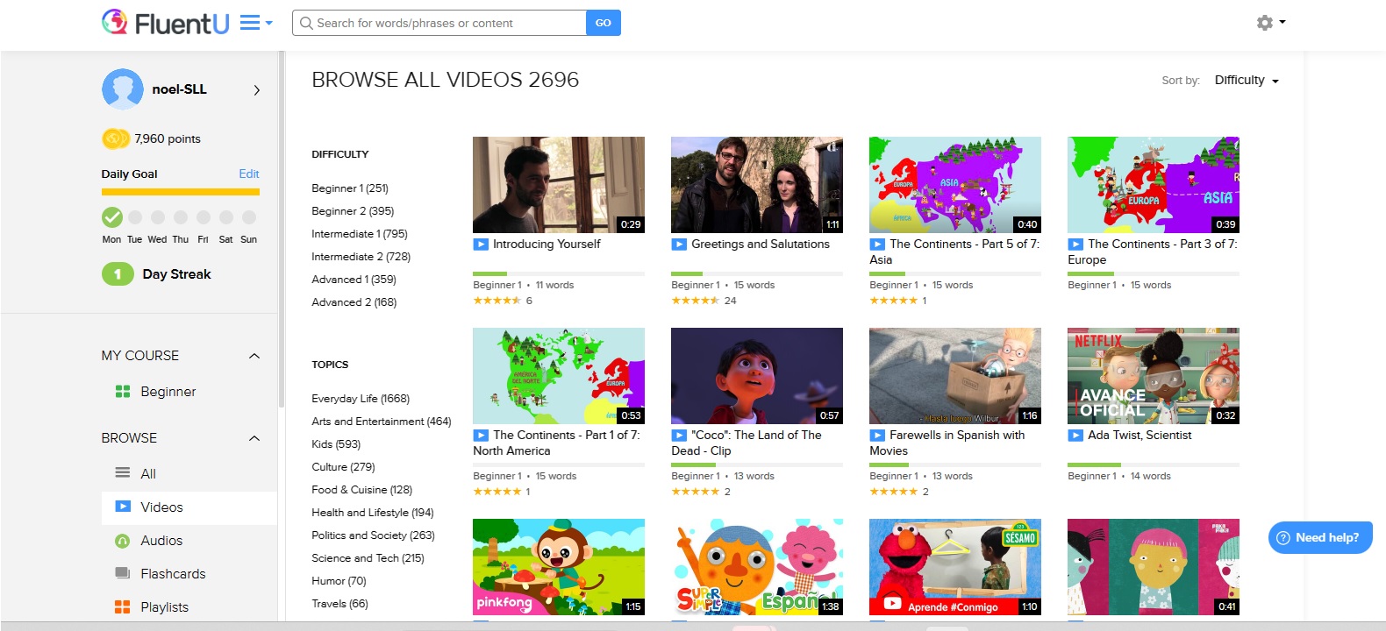
Task: Click the yellow Daily Goal progress bar
Action: (181, 192)
